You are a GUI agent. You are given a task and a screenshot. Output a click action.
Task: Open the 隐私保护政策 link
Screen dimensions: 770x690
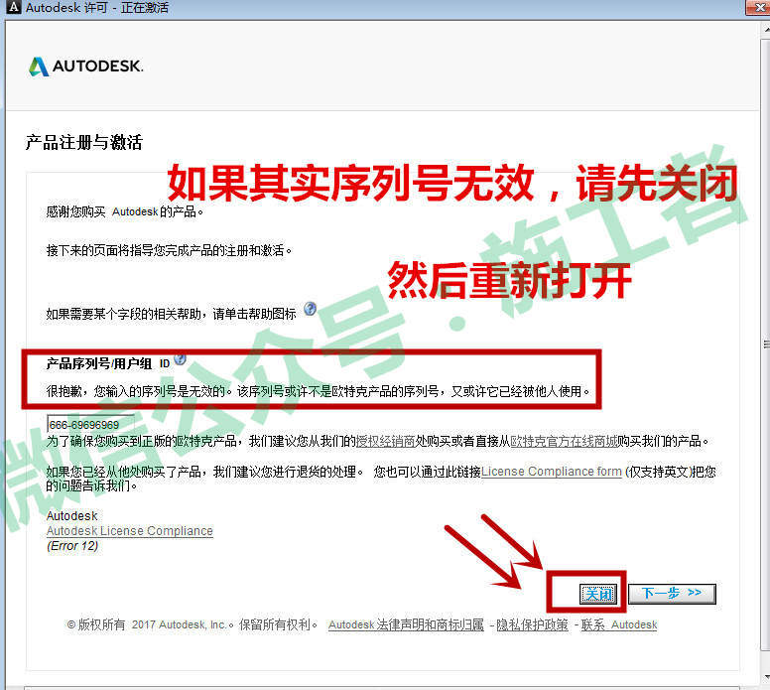pos(532,625)
